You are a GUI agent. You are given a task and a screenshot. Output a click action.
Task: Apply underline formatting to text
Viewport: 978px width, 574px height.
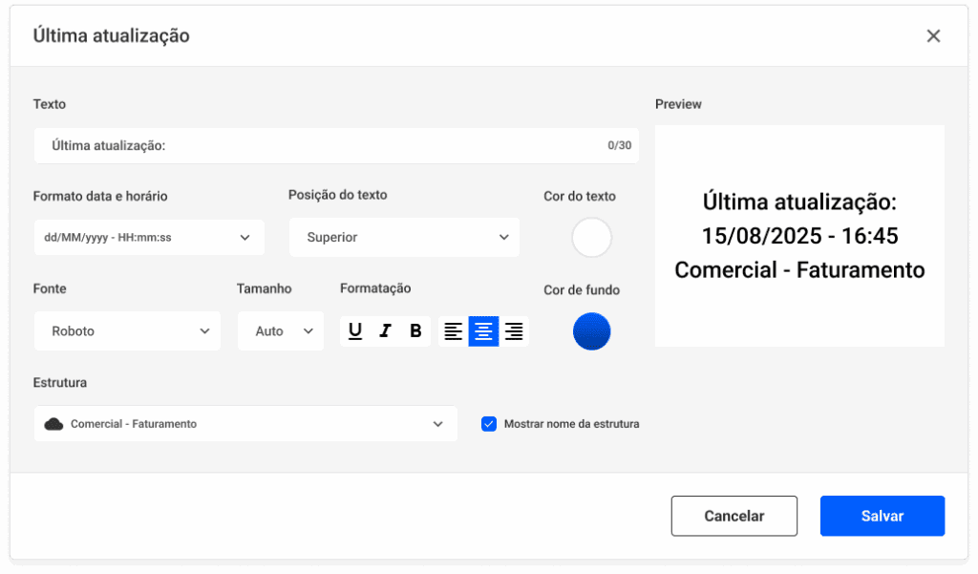coord(355,331)
